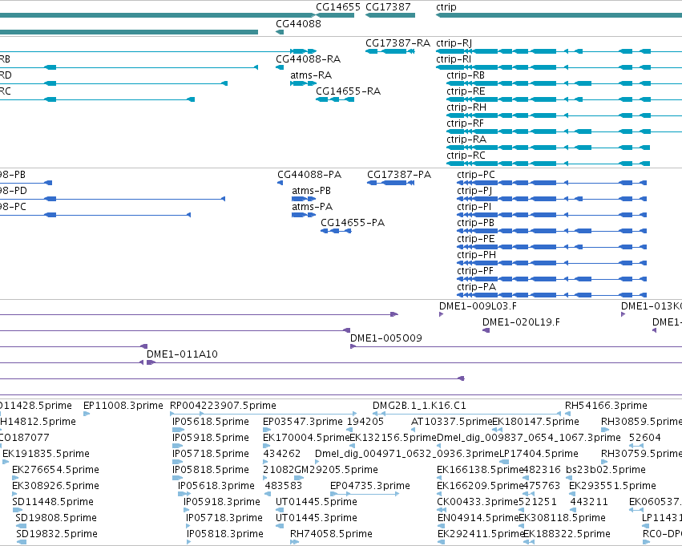Click the EK170004.5prime label
This screenshot has width=682, height=546.
(306, 438)
